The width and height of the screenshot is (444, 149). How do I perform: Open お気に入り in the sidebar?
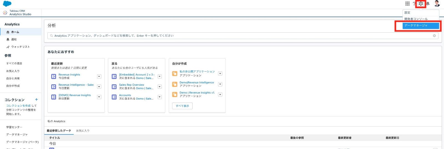[13, 71]
